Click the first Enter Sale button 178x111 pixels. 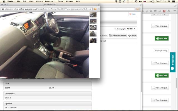click(x=162, y=38)
